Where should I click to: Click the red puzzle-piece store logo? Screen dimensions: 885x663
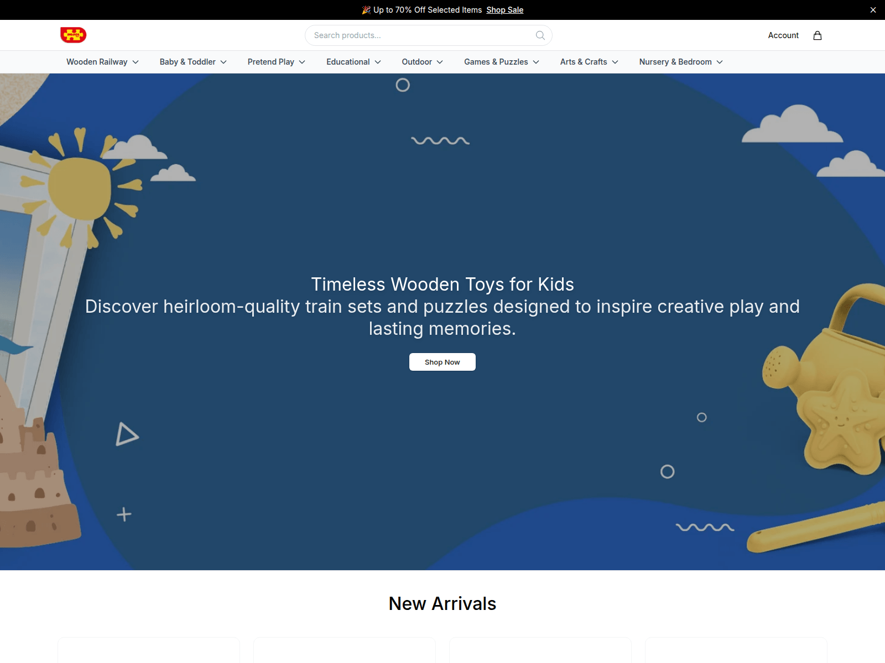[x=73, y=35]
